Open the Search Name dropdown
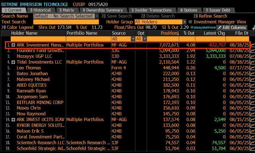This screenshot has height=153, width=255. [x=97, y=16]
